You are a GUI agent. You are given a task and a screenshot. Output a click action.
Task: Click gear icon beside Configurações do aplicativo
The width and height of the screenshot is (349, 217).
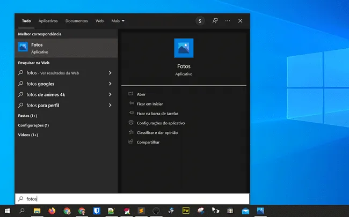[x=131, y=122]
